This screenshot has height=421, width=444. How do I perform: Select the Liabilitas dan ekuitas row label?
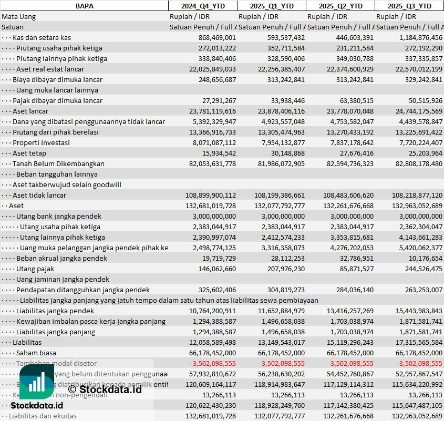(43, 416)
